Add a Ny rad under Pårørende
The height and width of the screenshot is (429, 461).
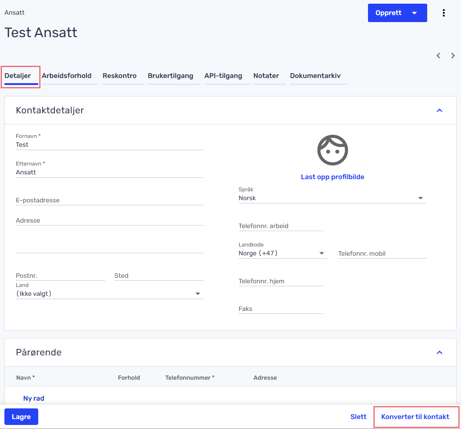(x=34, y=398)
